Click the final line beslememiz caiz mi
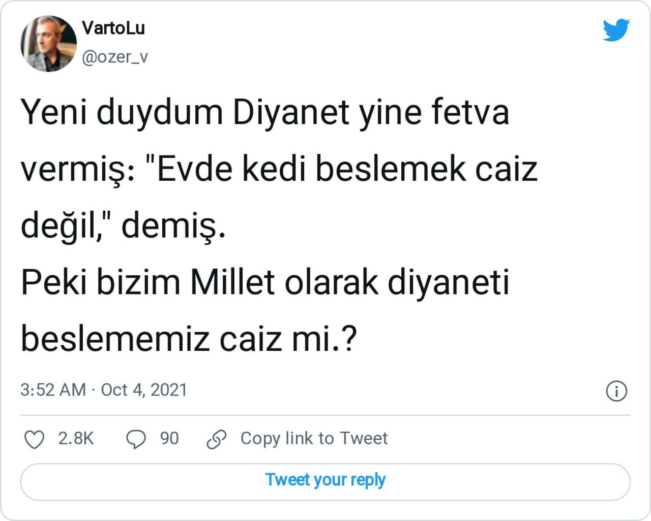Screen dimensions: 651x521 pos(188,339)
